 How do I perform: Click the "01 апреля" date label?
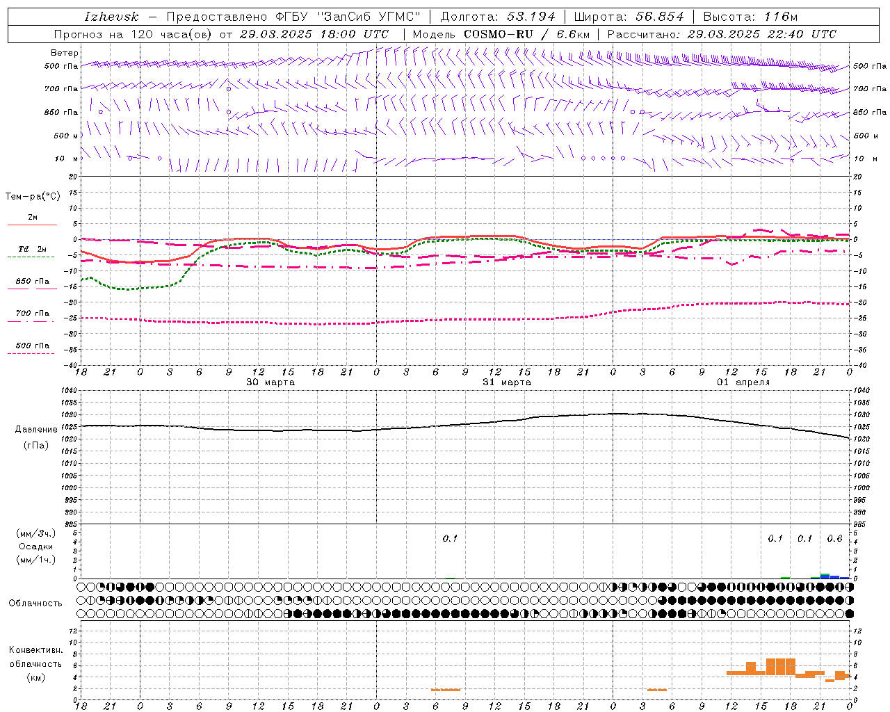click(x=743, y=382)
